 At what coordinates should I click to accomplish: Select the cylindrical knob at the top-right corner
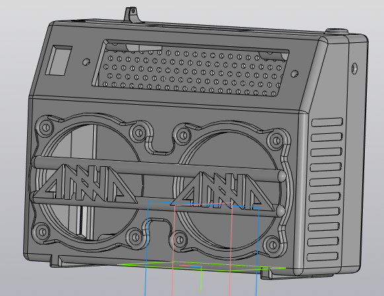point(337,31)
